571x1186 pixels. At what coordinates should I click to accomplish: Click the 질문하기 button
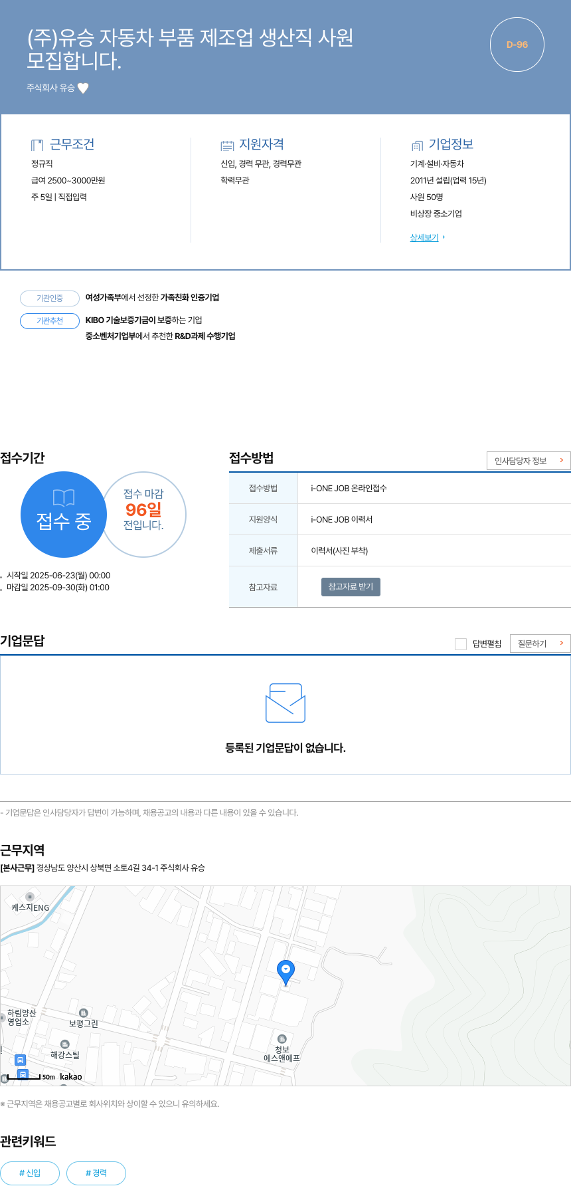[x=540, y=644]
